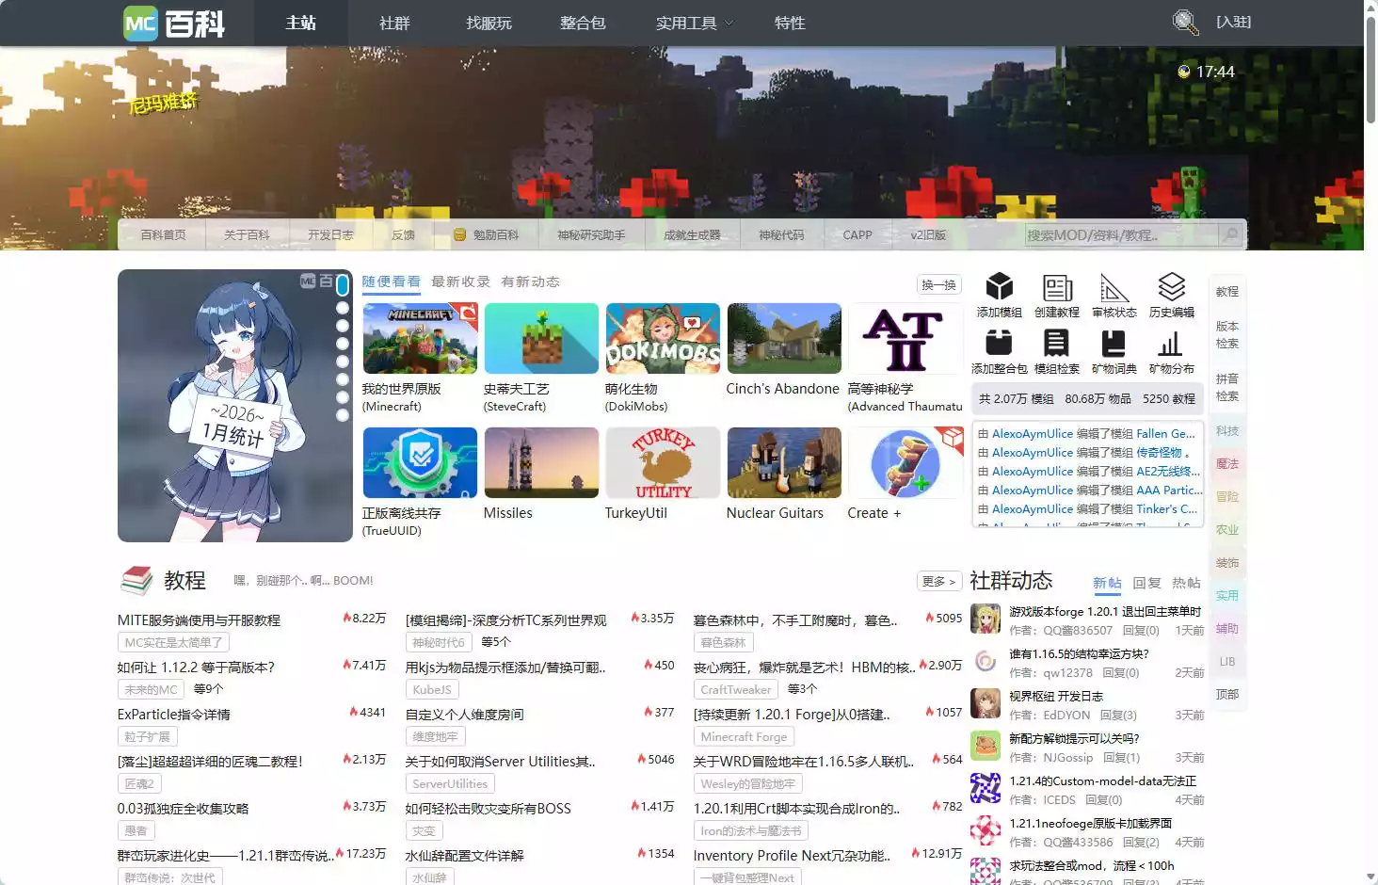Click avatar of 新配方解锁提示 post

click(985, 746)
